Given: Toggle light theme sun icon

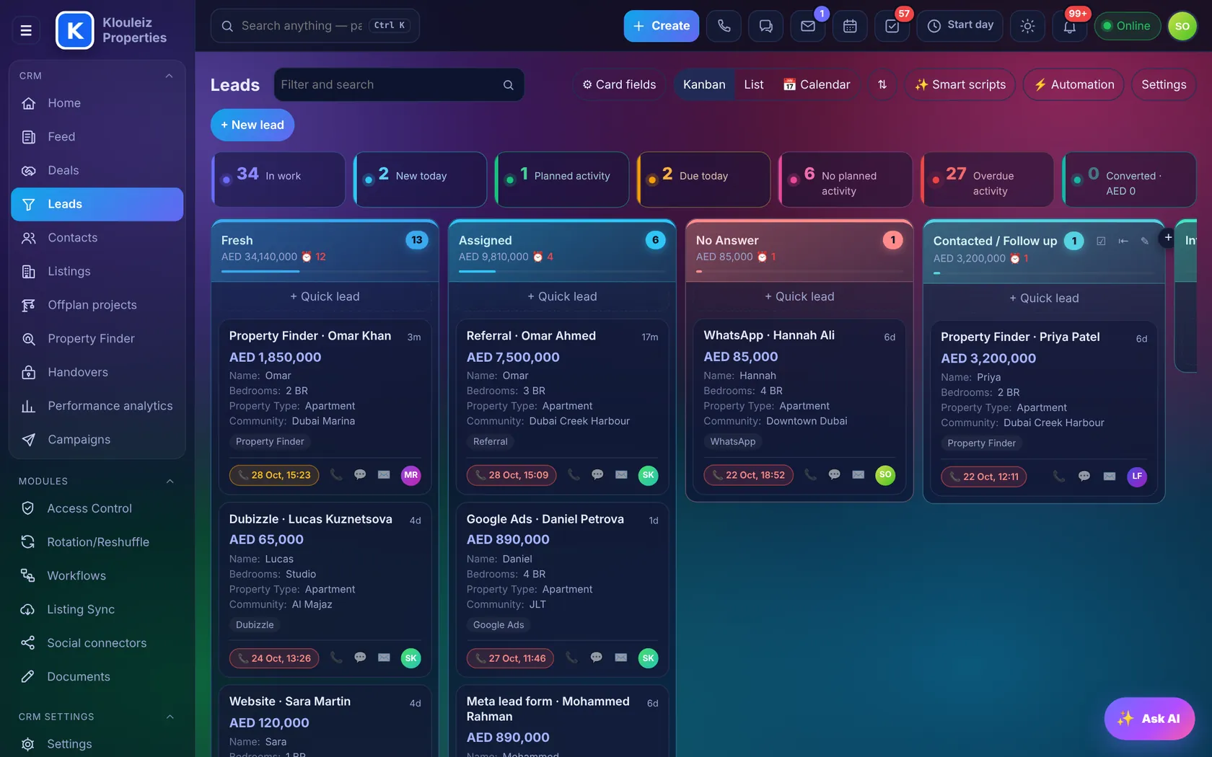Looking at the screenshot, I should click(1027, 26).
